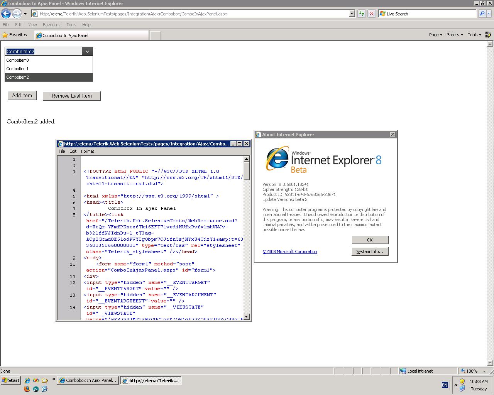Refresh the page using the green arrows icon
Viewport: 494px width, 395px height.
tap(361, 14)
